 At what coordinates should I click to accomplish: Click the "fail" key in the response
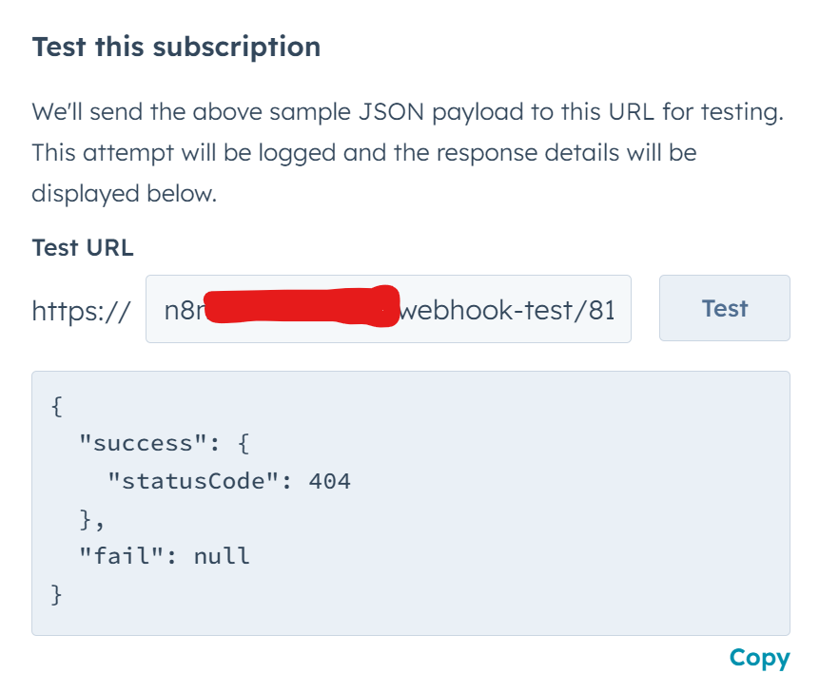tap(121, 556)
